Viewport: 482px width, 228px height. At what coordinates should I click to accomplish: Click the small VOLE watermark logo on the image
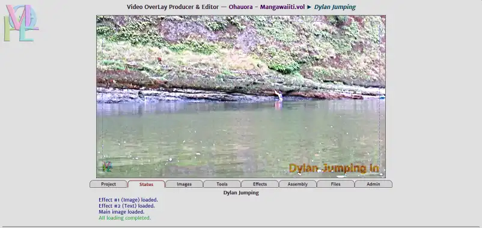[108, 167]
